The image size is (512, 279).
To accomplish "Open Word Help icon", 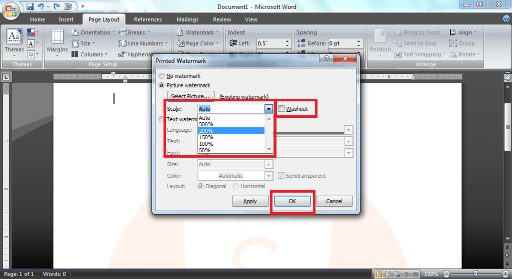I will pos(506,18).
